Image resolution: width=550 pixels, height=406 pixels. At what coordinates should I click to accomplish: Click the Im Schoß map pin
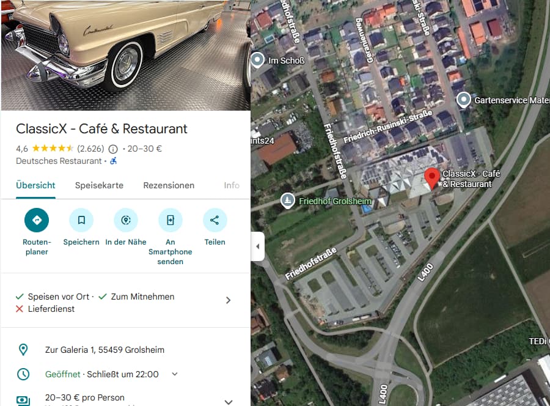[x=257, y=60]
